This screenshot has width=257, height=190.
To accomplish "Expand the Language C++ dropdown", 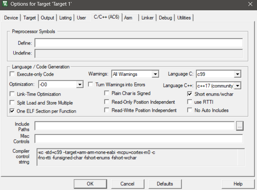I will tap(237, 86).
